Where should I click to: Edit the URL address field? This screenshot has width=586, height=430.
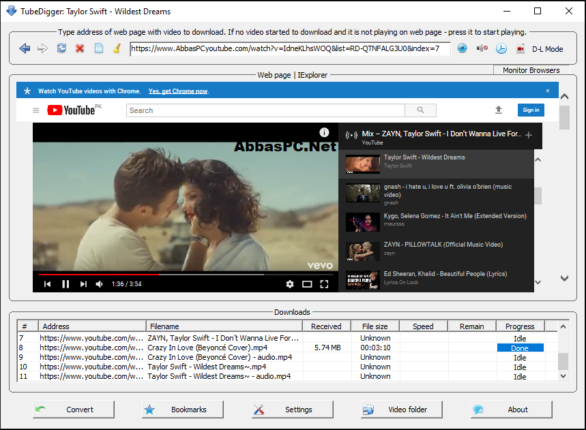[290, 48]
